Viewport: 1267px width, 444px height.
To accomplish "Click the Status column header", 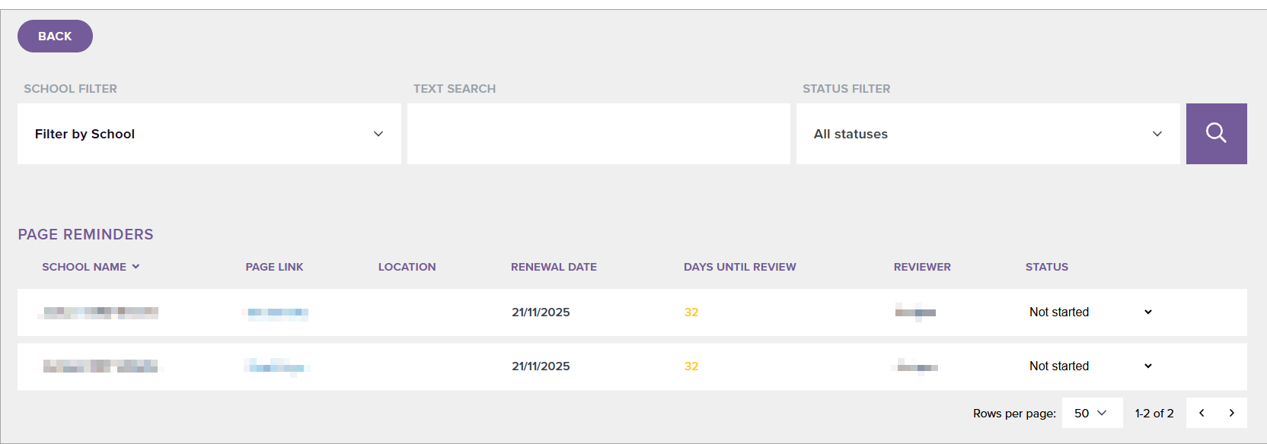I will point(1046,267).
